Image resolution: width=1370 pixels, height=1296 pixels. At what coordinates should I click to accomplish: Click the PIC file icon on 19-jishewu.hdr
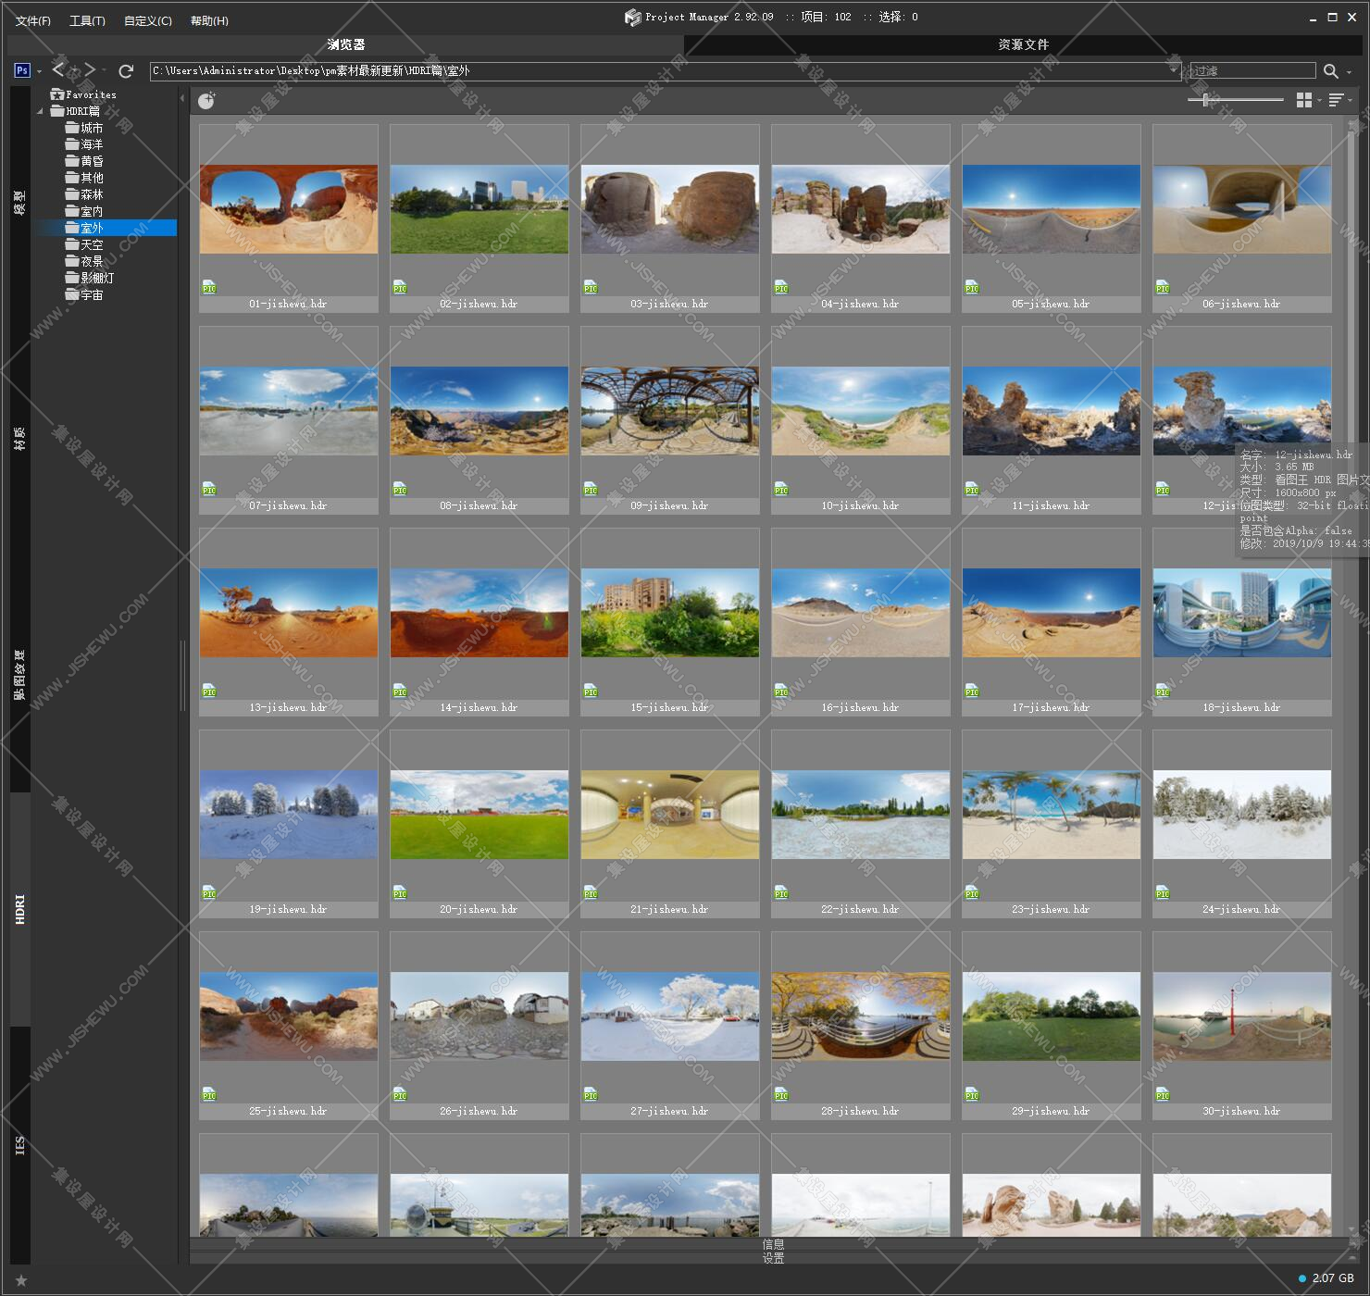(x=209, y=893)
